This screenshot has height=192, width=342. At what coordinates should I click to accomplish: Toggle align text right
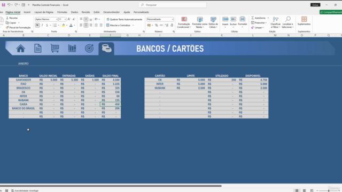91,25
